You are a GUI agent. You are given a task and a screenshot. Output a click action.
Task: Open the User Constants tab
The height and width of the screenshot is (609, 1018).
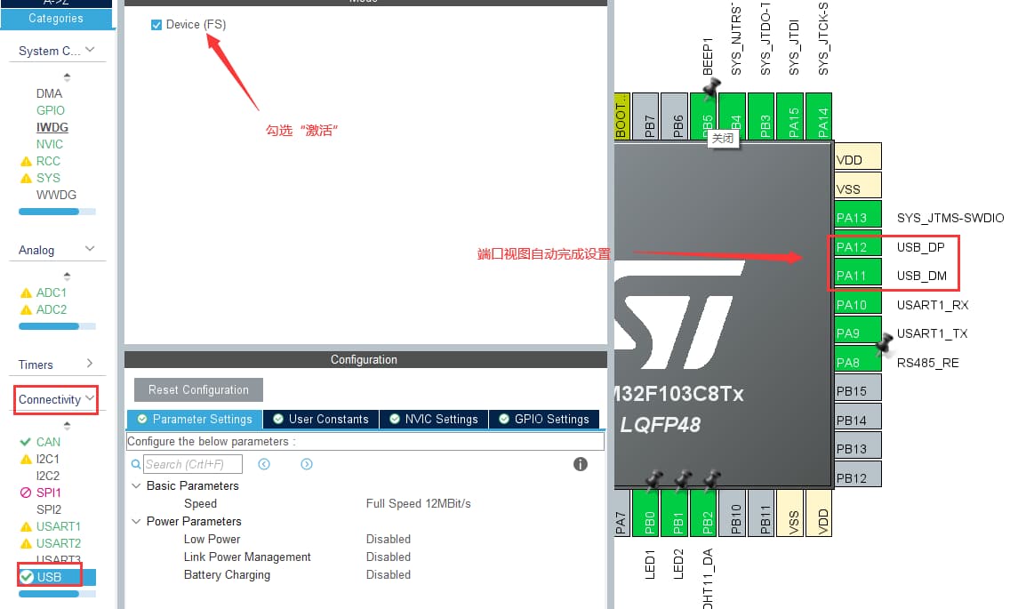click(x=320, y=420)
